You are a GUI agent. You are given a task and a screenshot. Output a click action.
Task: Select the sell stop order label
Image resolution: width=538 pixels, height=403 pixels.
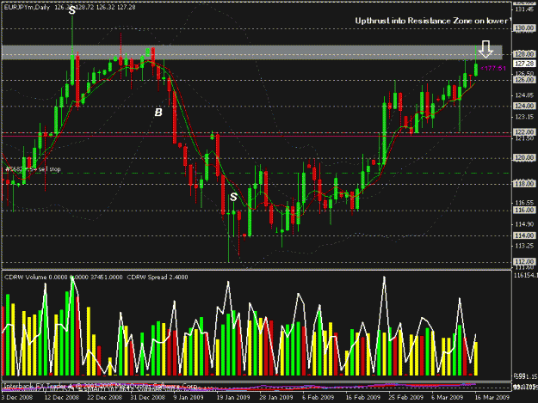(x=33, y=169)
